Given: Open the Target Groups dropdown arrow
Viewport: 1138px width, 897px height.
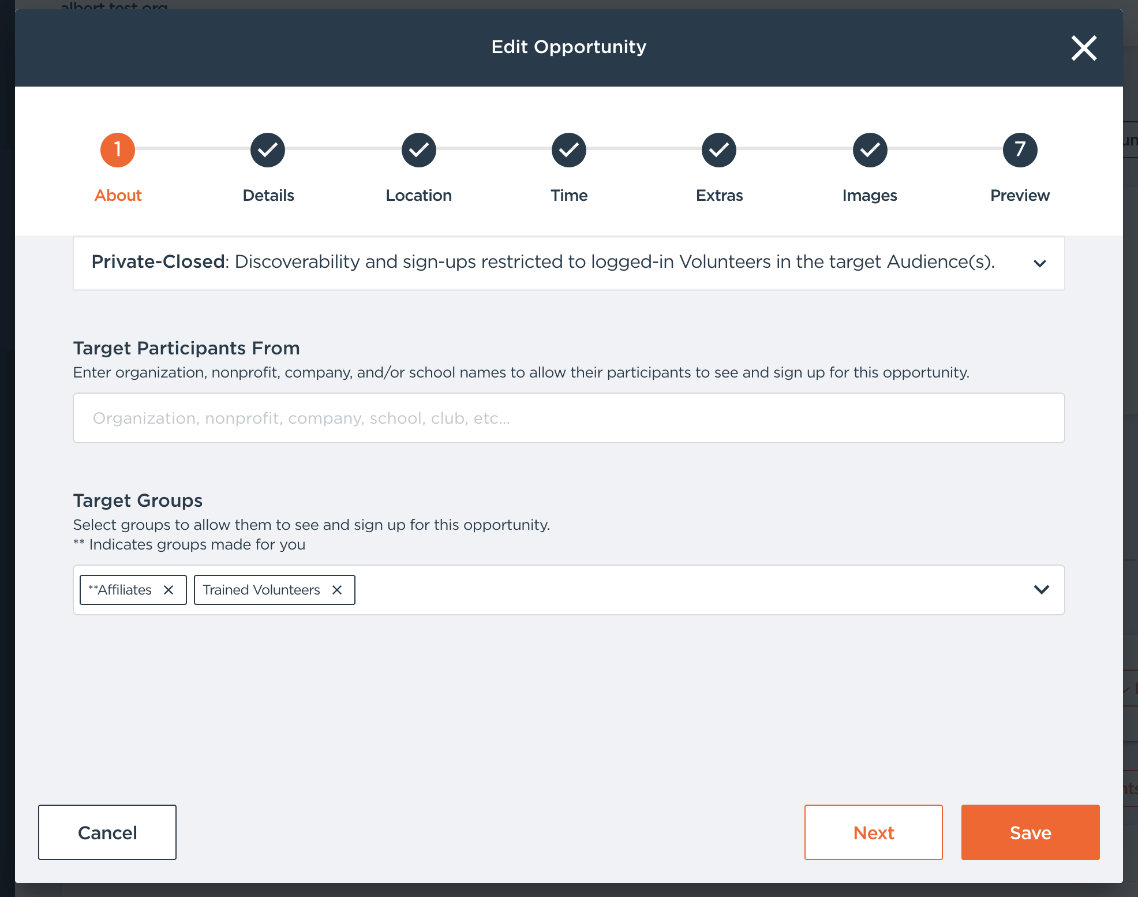Looking at the screenshot, I should coord(1041,589).
